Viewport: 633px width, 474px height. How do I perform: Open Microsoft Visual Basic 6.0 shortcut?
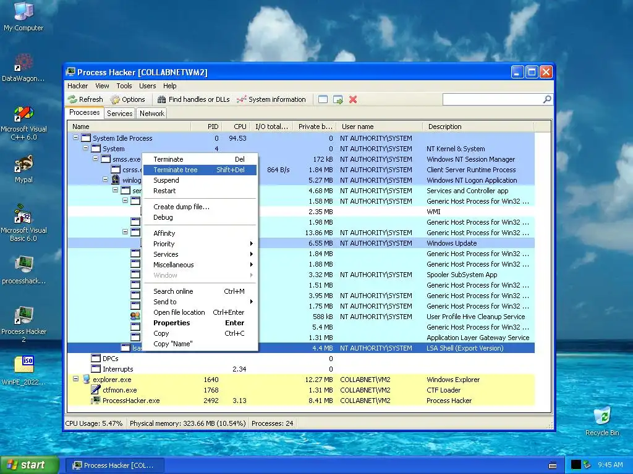click(x=23, y=223)
